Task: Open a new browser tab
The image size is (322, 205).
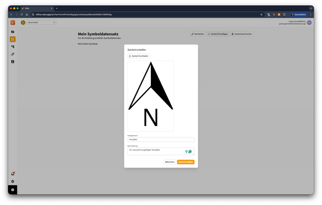Action: (57, 8)
